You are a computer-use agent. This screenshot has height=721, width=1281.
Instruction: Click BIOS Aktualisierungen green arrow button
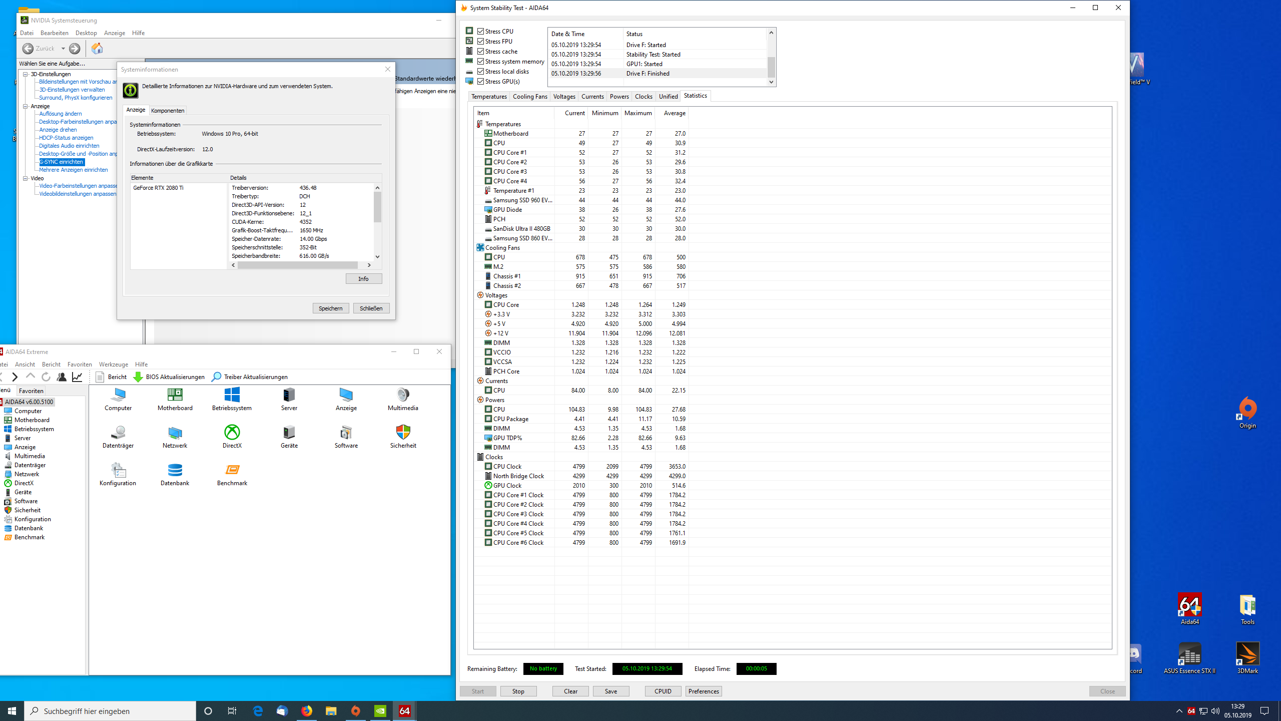169,377
